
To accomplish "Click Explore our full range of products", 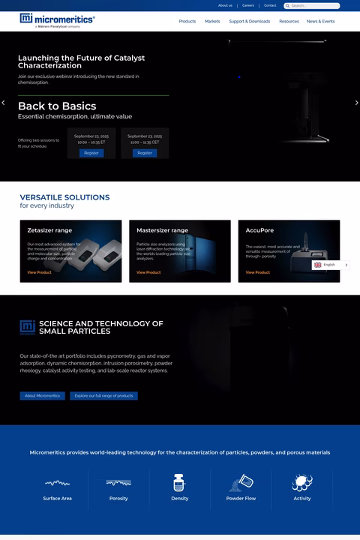I will coord(103,396).
